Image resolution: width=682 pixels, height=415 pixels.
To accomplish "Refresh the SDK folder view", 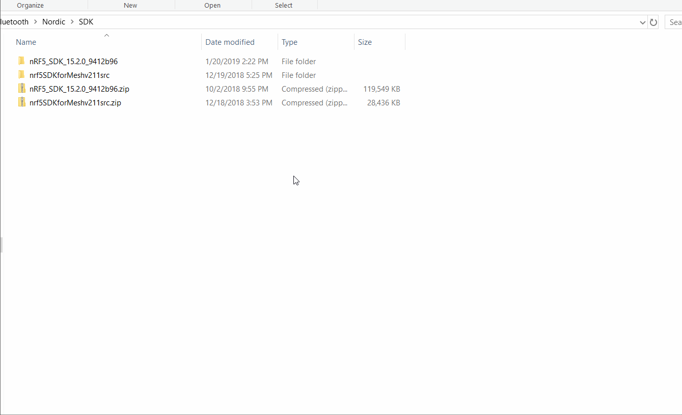I will (653, 22).
